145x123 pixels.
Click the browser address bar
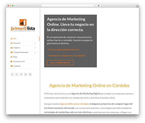69,6
